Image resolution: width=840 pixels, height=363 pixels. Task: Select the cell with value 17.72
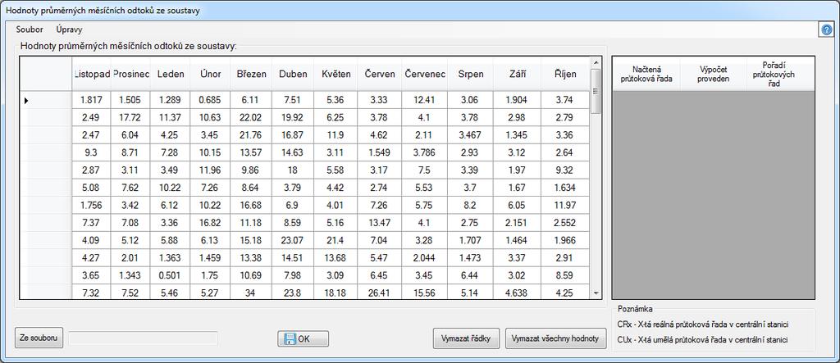130,117
